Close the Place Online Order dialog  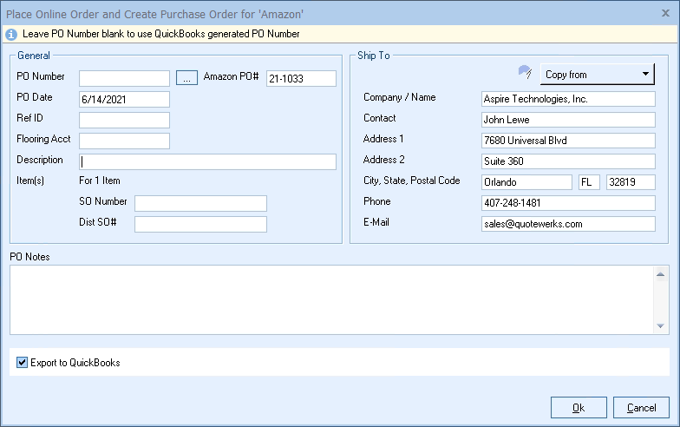tap(666, 12)
